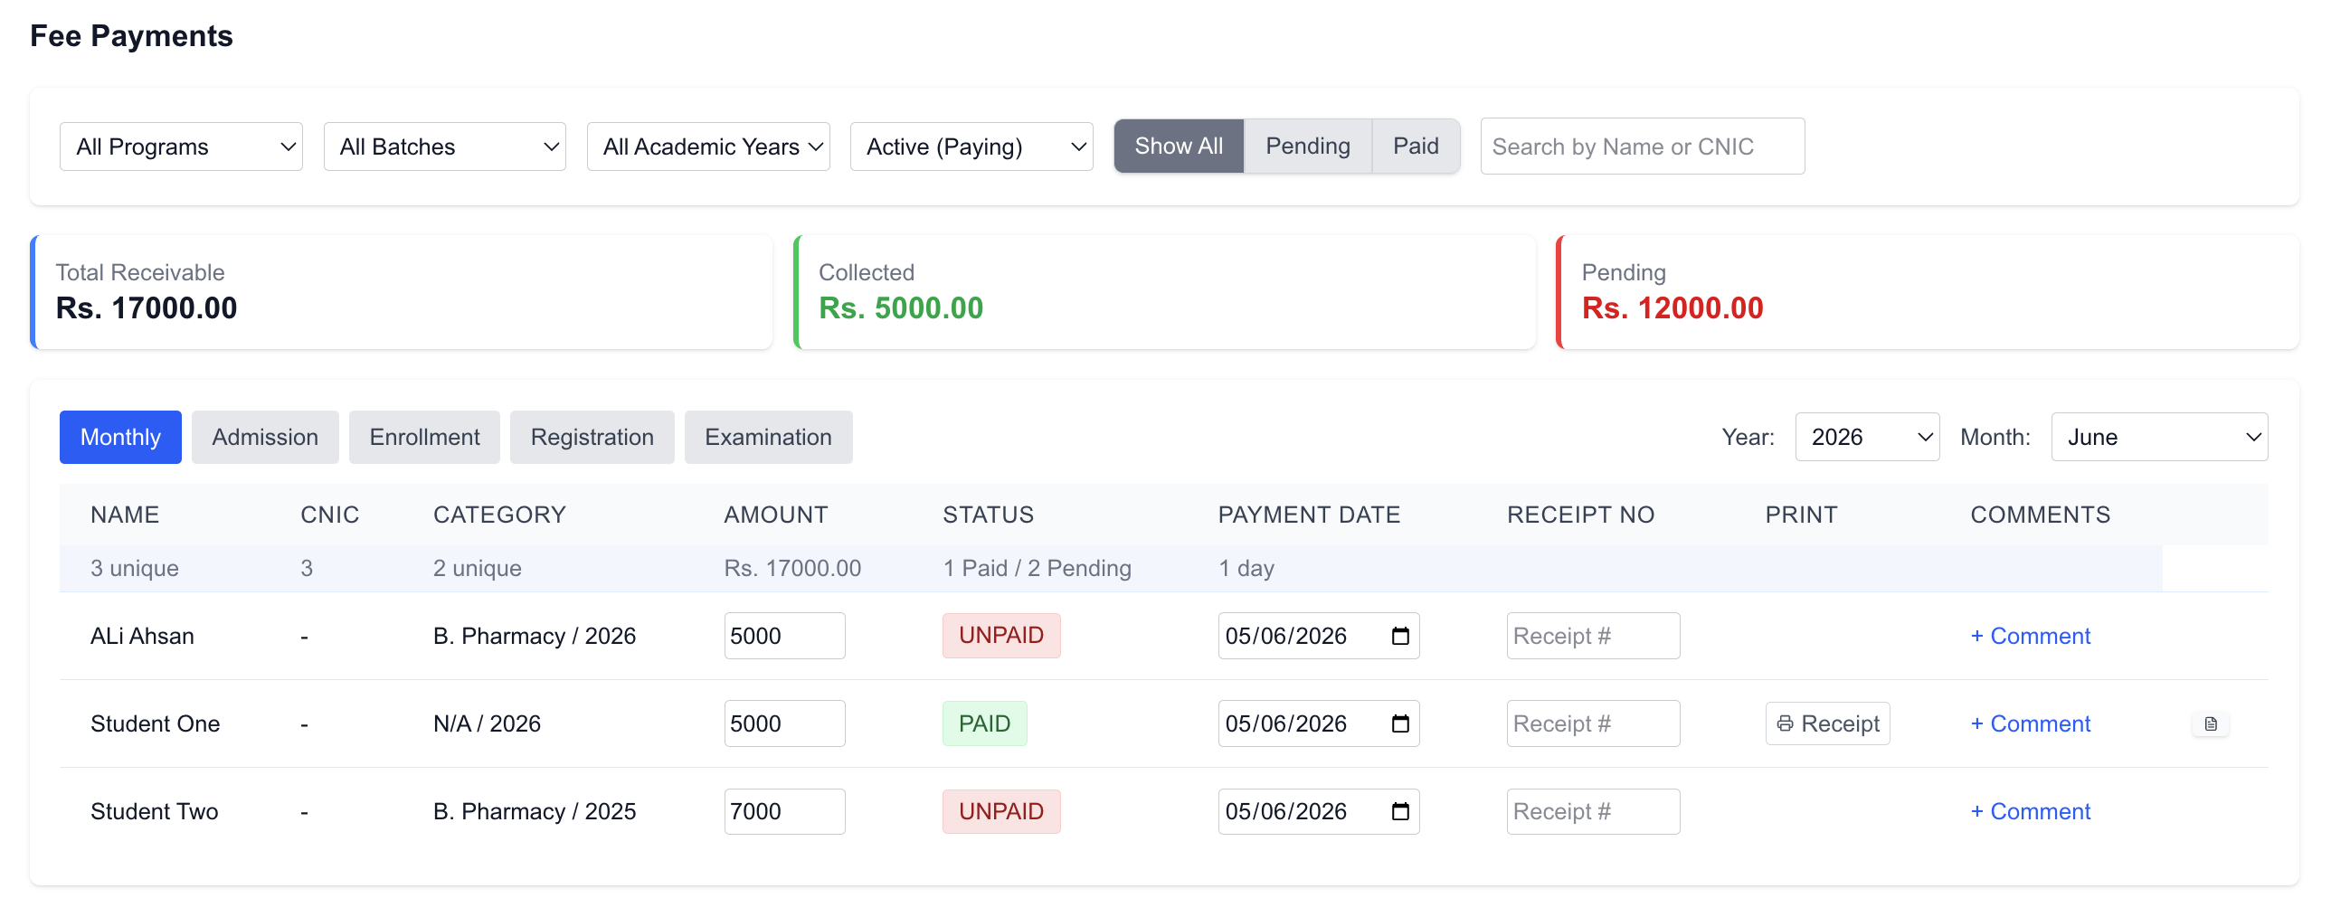
Task: Toggle ALi Ahsan's UNPAID status badge
Action: 1000,635
